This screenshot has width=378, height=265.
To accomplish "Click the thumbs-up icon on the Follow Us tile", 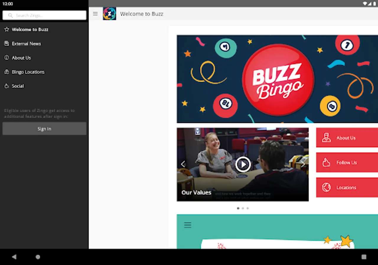I will click(326, 163).
